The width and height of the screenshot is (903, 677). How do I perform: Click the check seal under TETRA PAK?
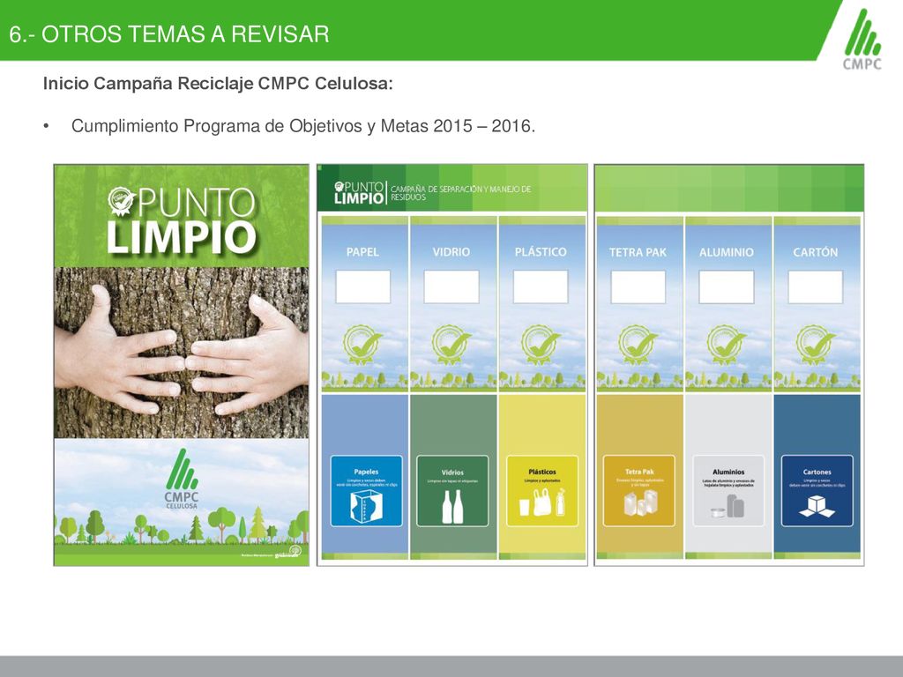pyautogui.click(x=638, y=345)
